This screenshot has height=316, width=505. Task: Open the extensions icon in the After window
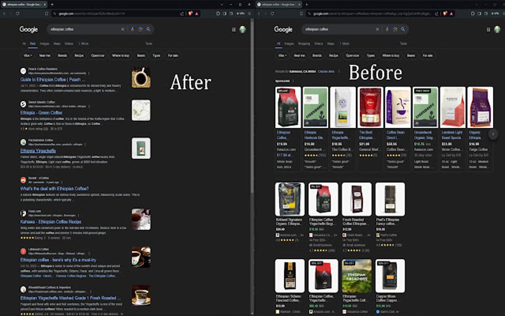pos(218,13)
